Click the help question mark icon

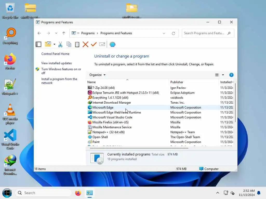point(231,75)
